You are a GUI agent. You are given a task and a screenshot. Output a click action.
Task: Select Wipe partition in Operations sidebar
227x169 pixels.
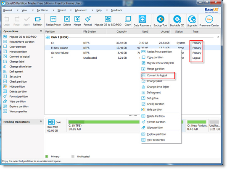14,101
